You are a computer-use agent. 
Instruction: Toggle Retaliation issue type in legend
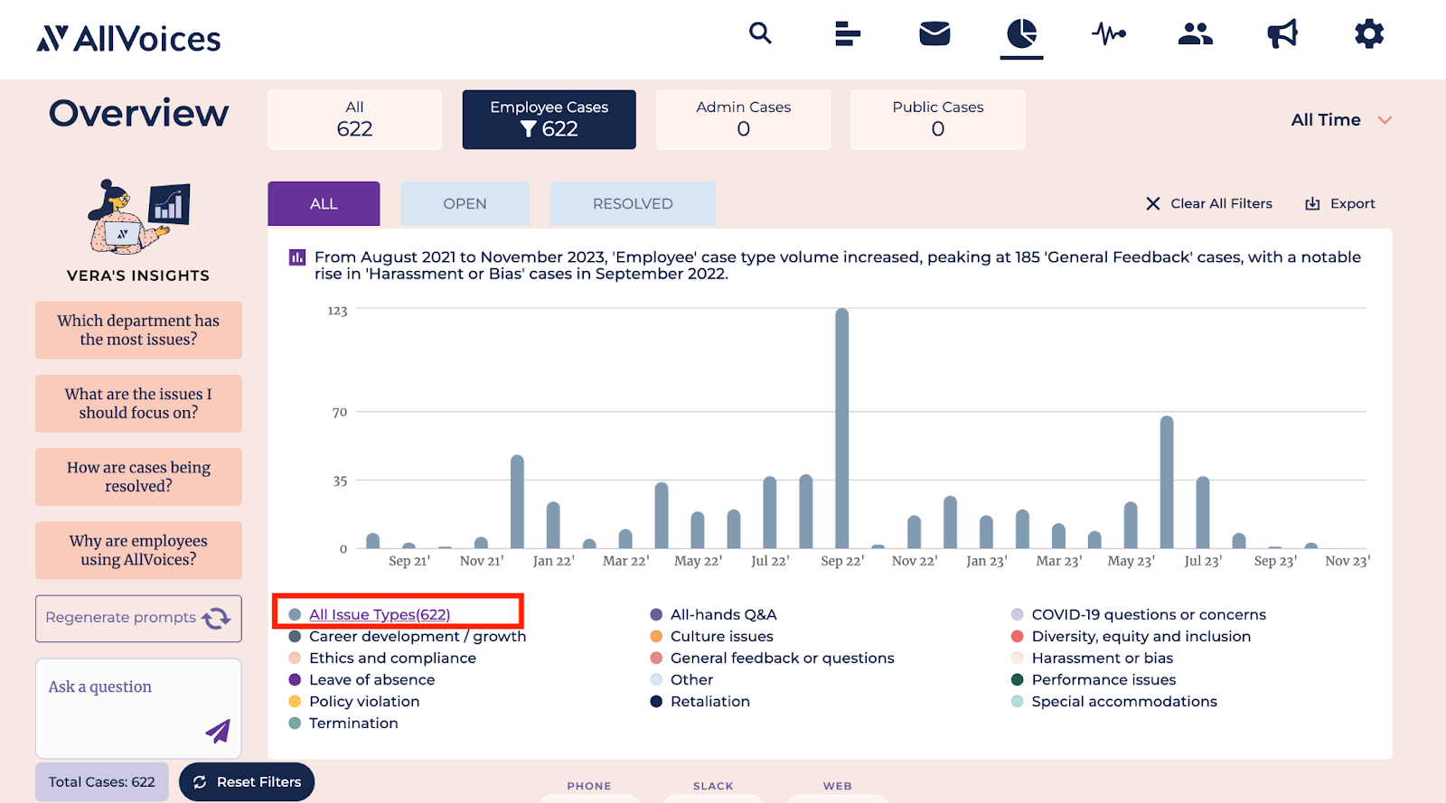click(709, 702)
